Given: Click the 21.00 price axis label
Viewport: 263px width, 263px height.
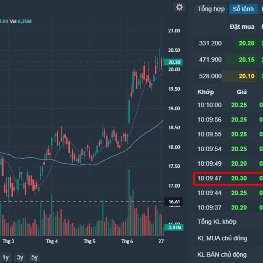Looking at the screenshot, I should pos(174,31).
